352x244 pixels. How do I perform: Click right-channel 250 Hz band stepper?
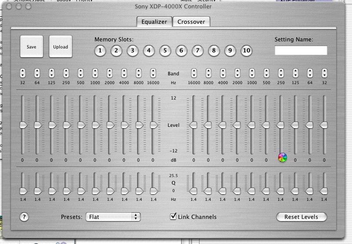[281, 73]
